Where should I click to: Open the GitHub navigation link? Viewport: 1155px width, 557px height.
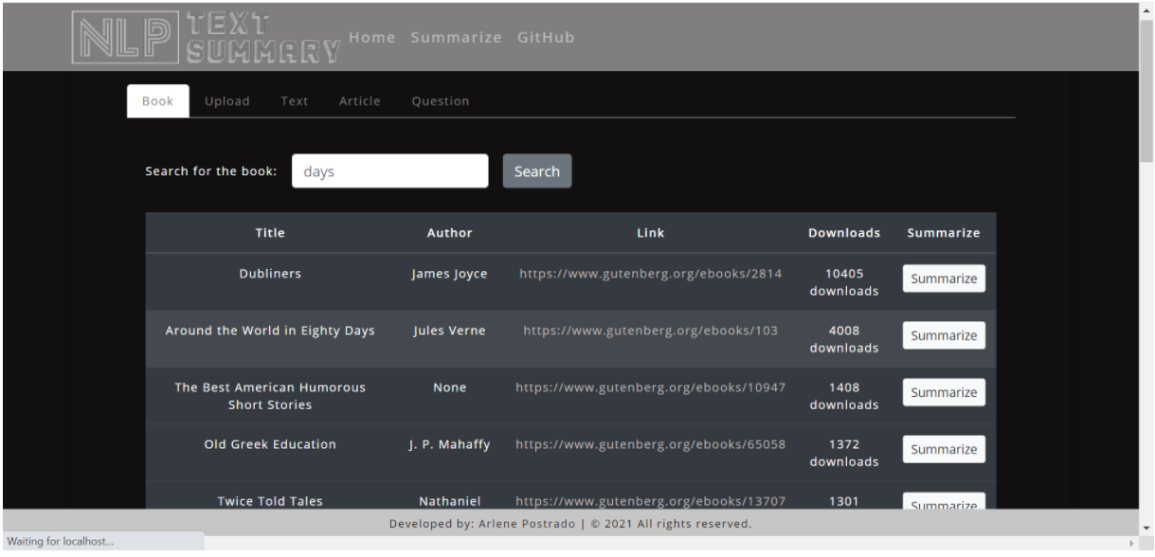pyautogui.click(x=546, y=38)
